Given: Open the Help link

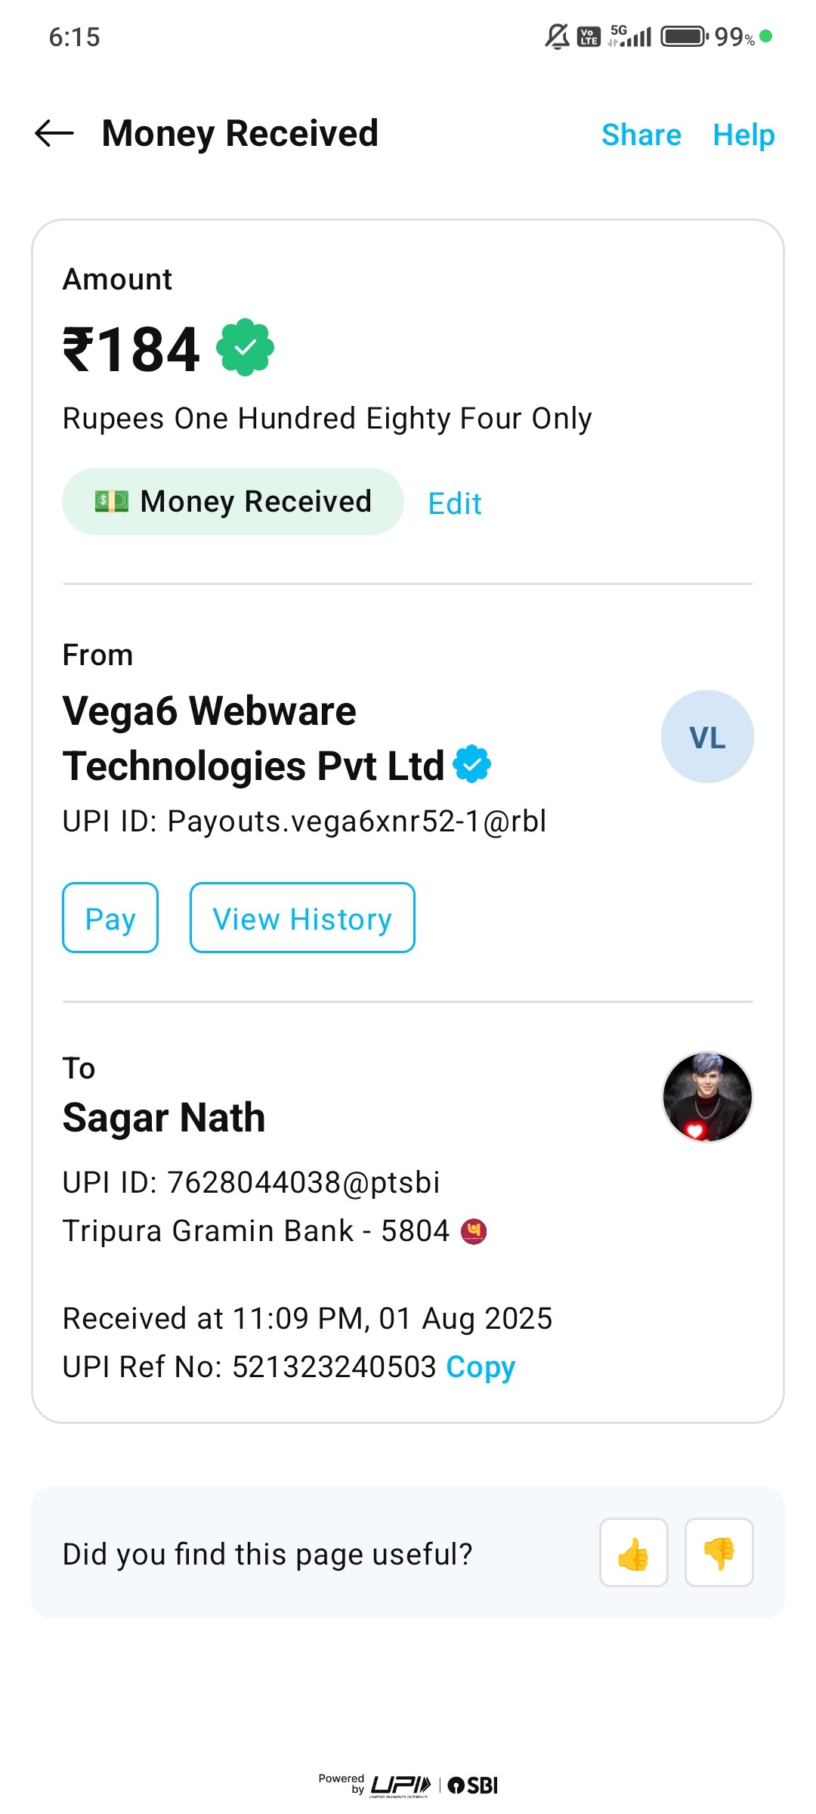Looking at the screenshot, I should coord(743,135).
